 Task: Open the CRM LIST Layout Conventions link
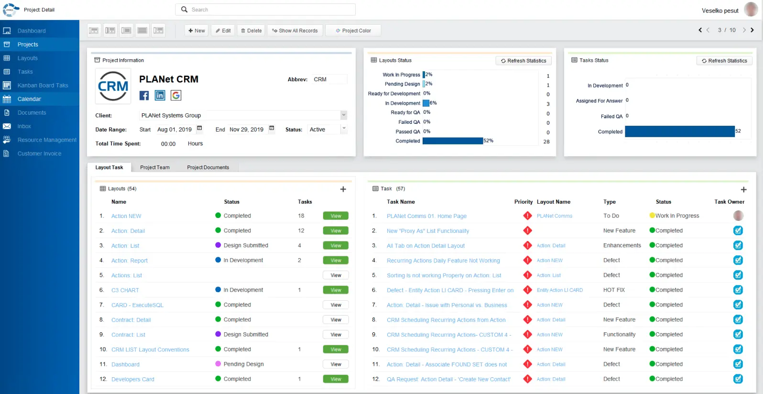pos(150,350)
